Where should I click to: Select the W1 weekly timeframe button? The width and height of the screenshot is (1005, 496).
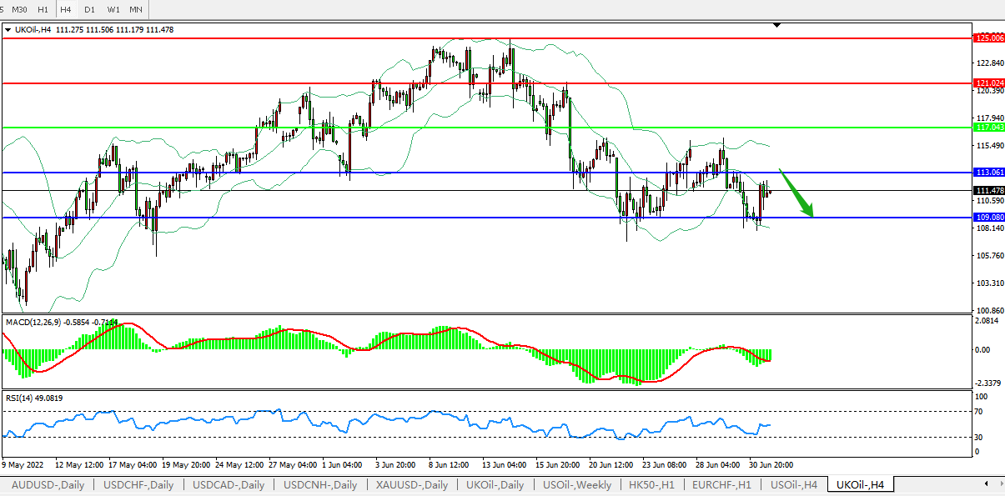[x=113, y=9]
